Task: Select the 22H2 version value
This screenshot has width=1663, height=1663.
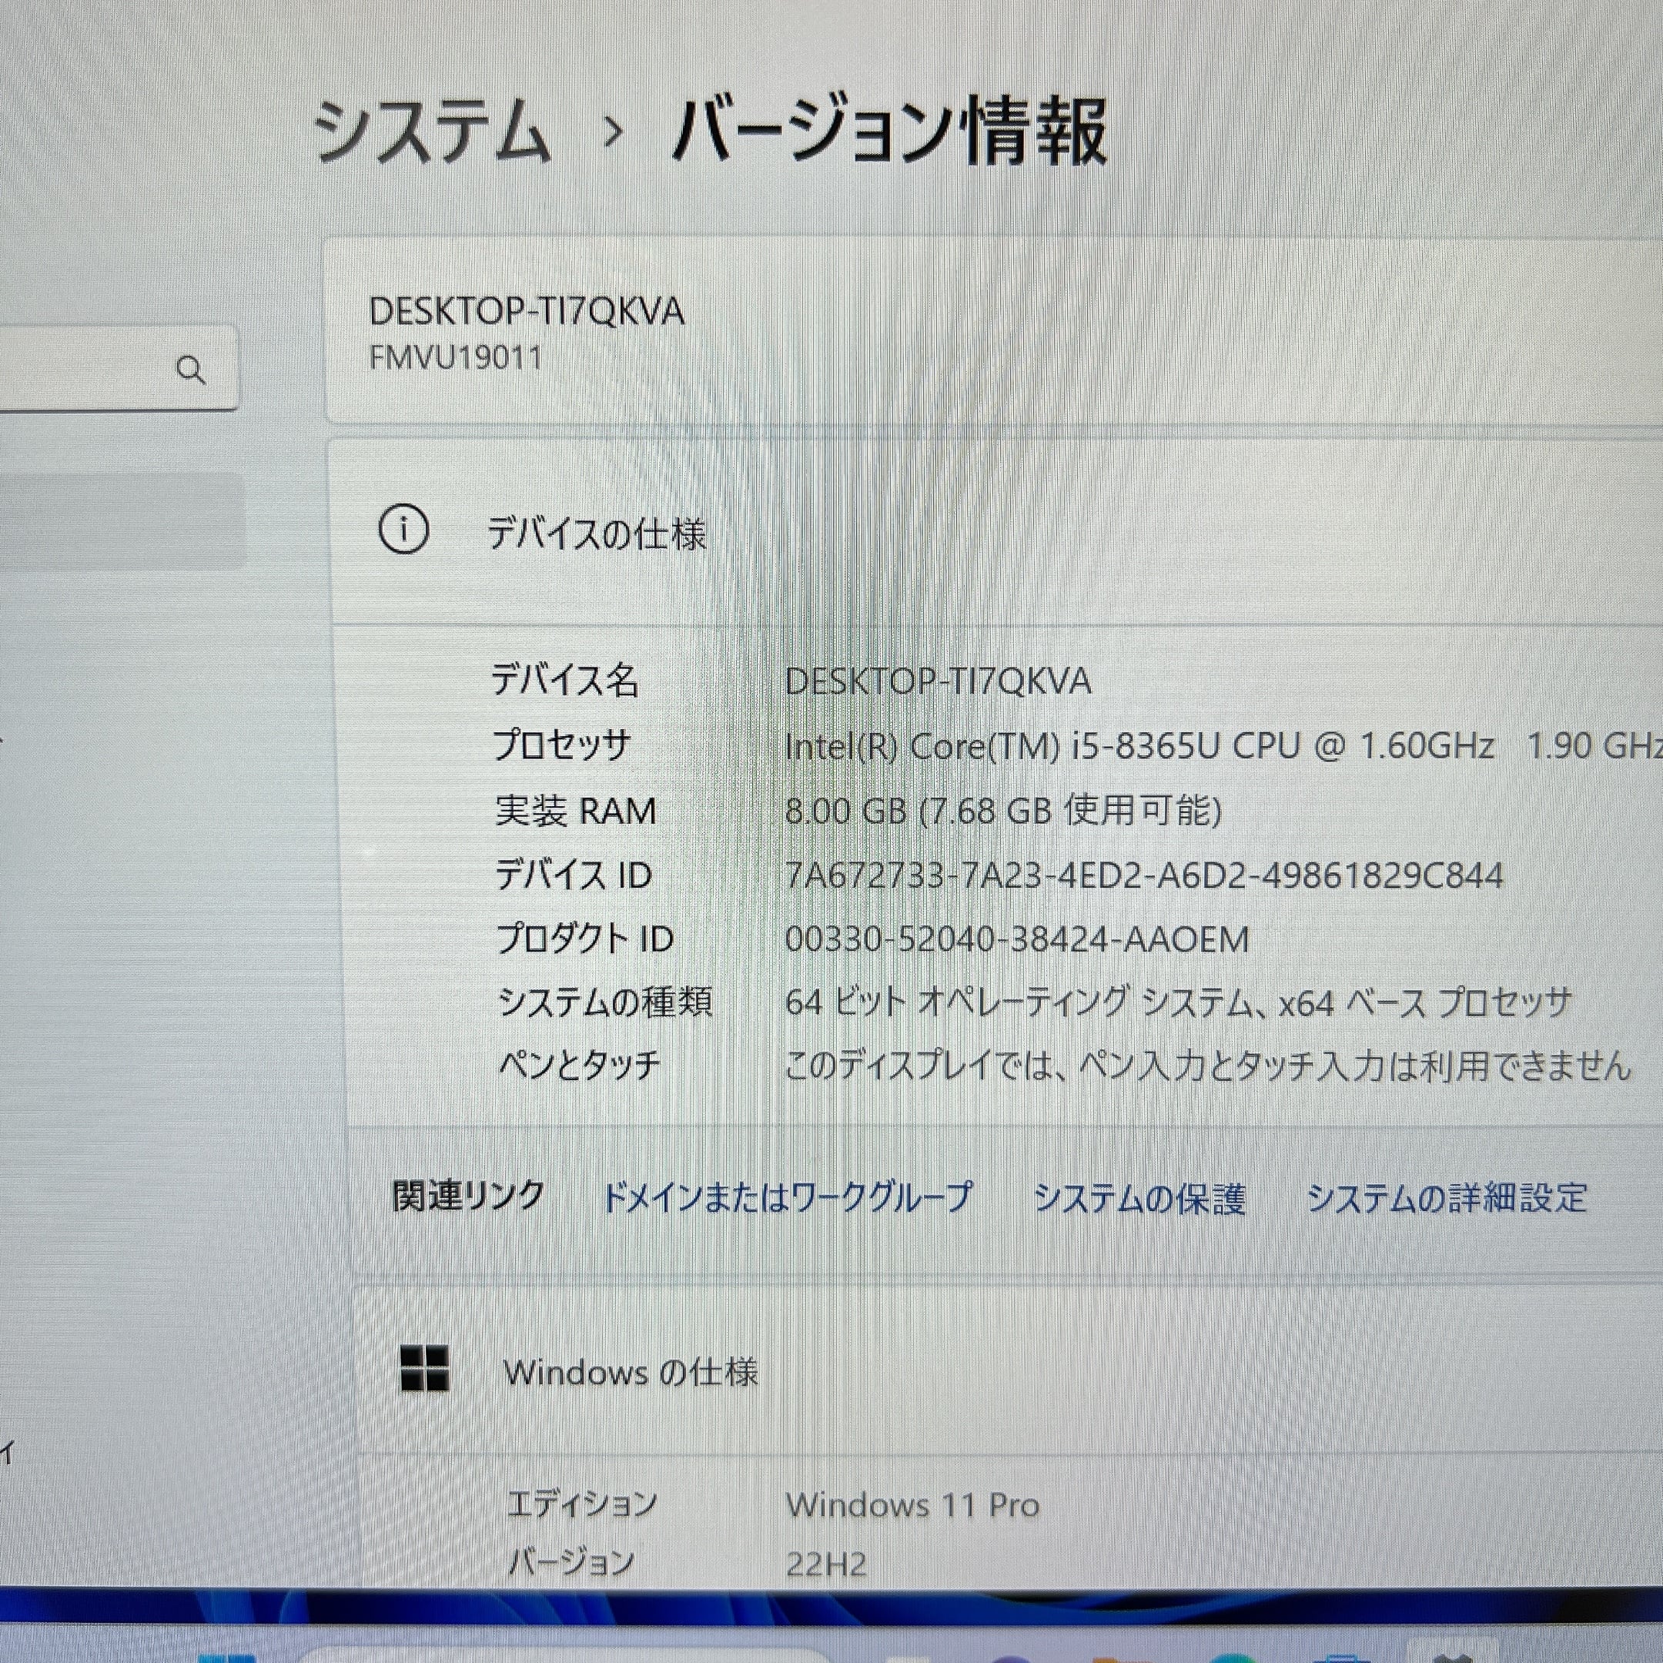Action: (825, 1565)
